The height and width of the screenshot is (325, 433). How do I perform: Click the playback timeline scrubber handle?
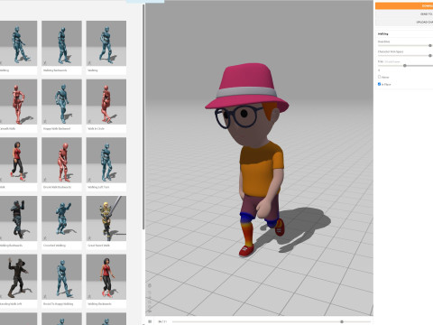click(342, 321)
